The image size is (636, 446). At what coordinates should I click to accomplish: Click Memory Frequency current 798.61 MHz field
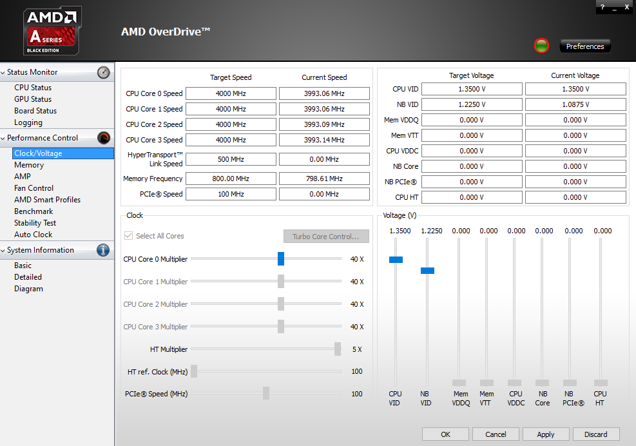tap(324, 179)
